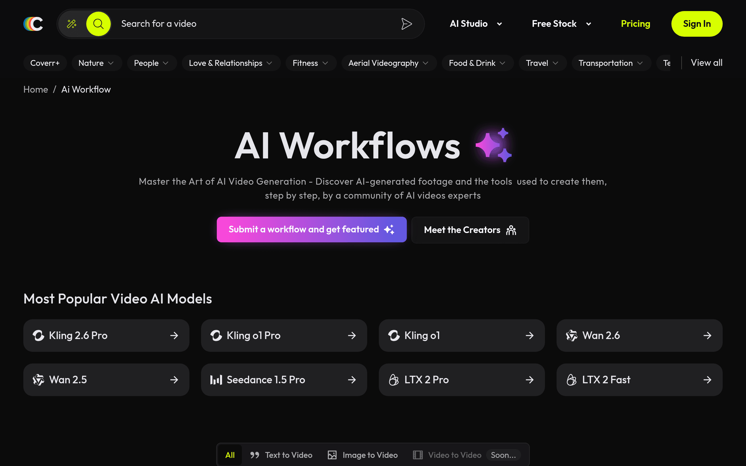Image resolution: width=746 pixels, height=466 pixels.
Task: Open the Kling o1 Pro arrow
Action: [352, 335]
